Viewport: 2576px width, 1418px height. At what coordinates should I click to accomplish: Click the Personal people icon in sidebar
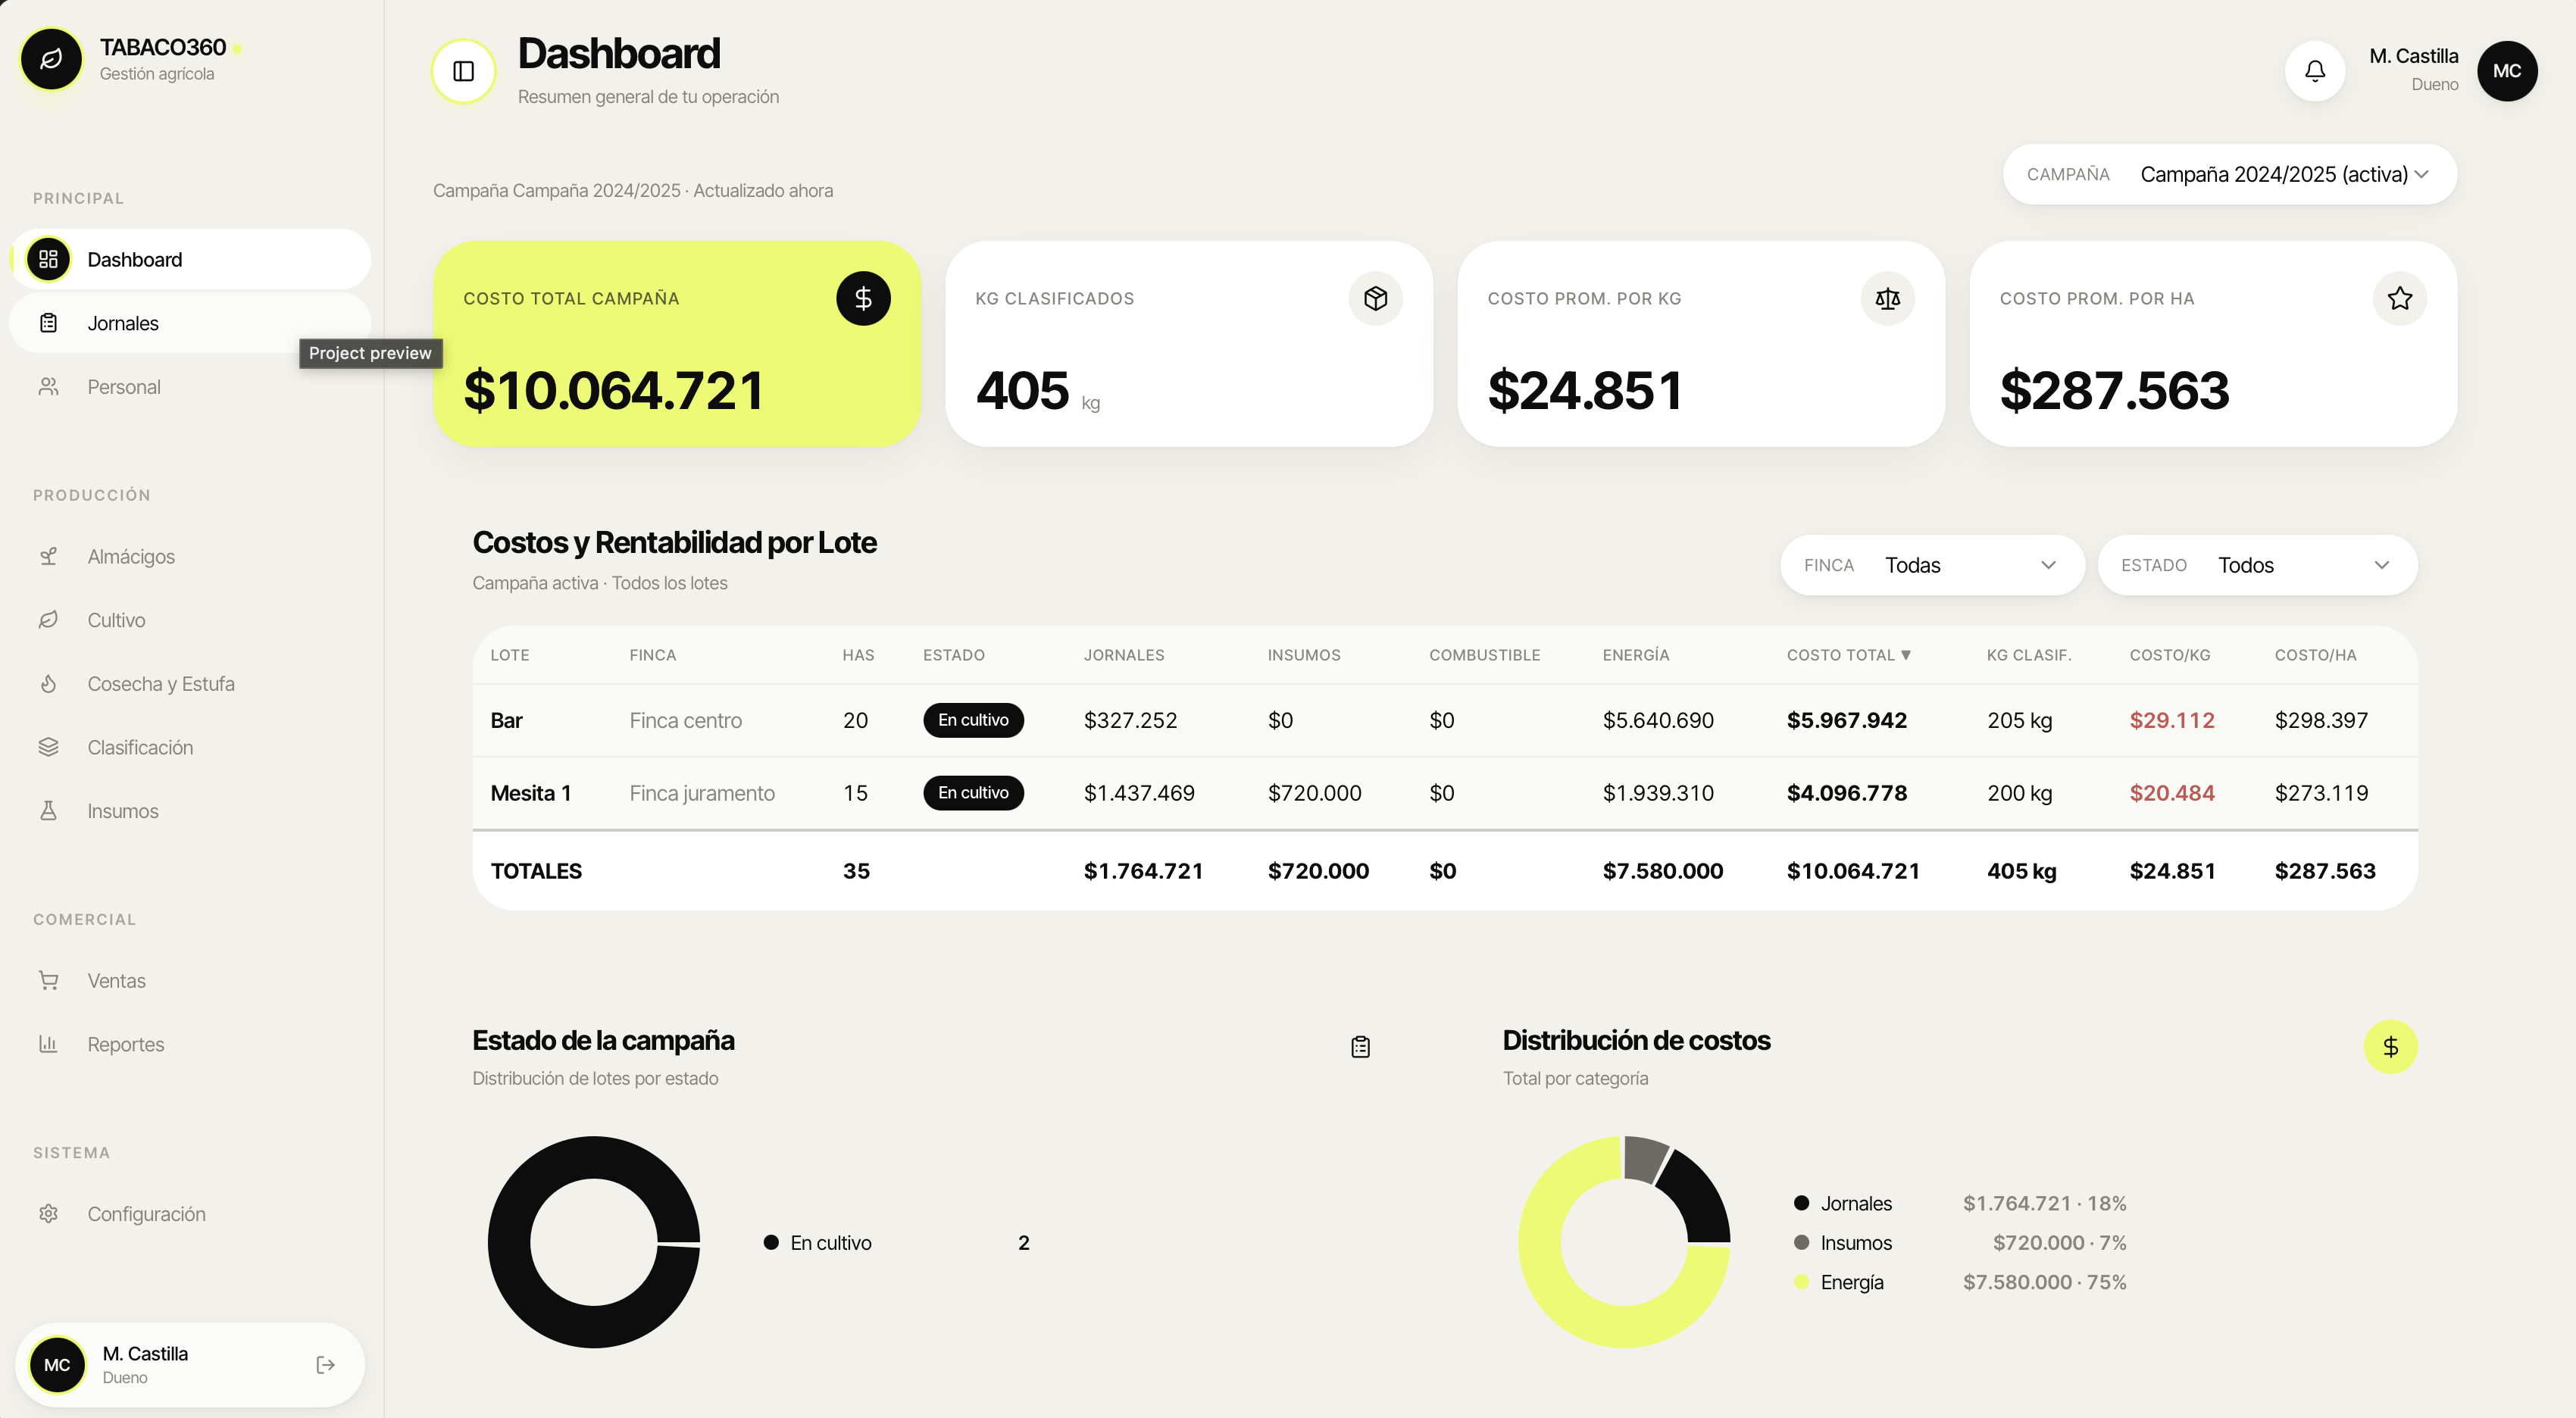click(48, 387)
